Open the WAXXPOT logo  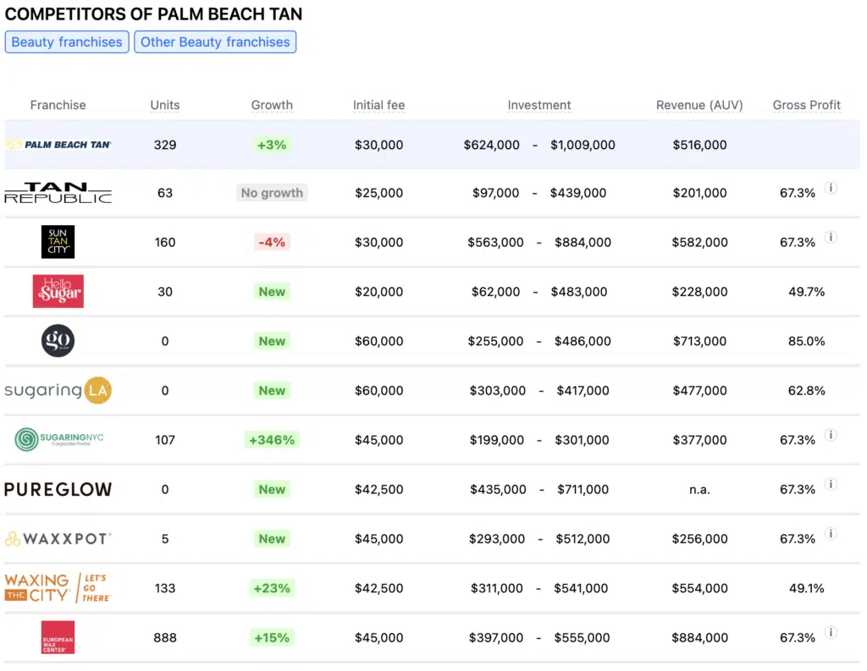(x=58, y=538)
